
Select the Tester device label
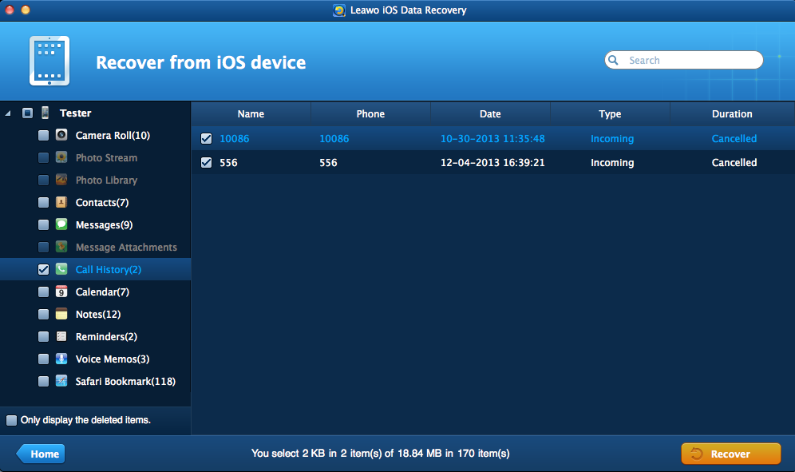(76, 113)
